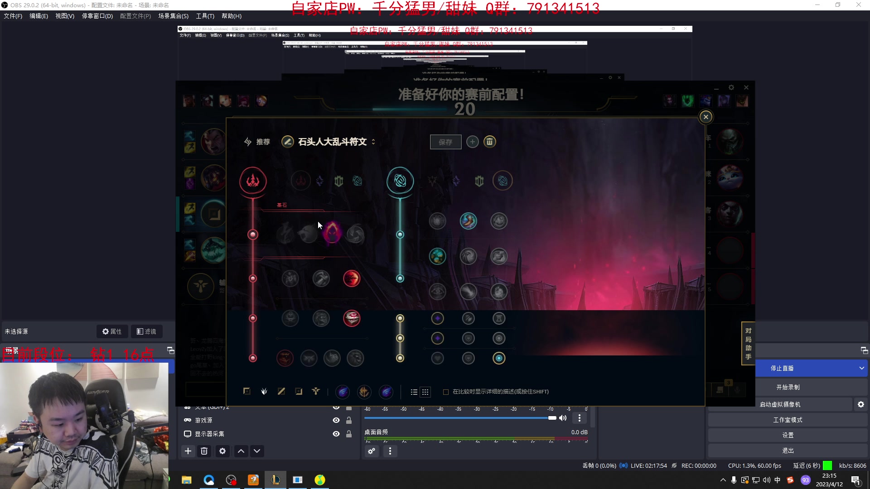Open the 推荐 recommended runes
This screenshot has height=489, width=870.
(x=257, y=142)
